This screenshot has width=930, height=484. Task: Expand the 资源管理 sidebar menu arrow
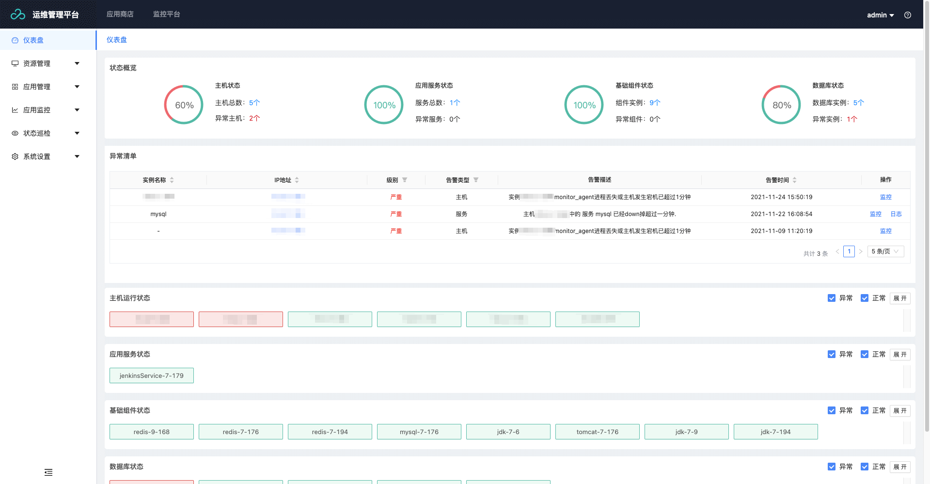click(77, 63)
